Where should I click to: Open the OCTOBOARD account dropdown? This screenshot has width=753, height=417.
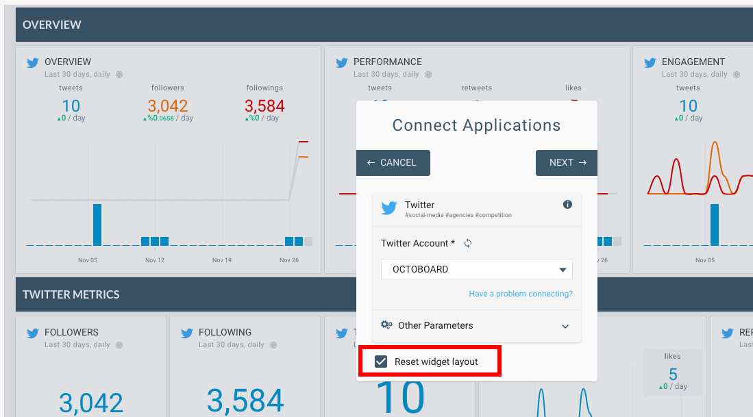[x=476, y=269]
